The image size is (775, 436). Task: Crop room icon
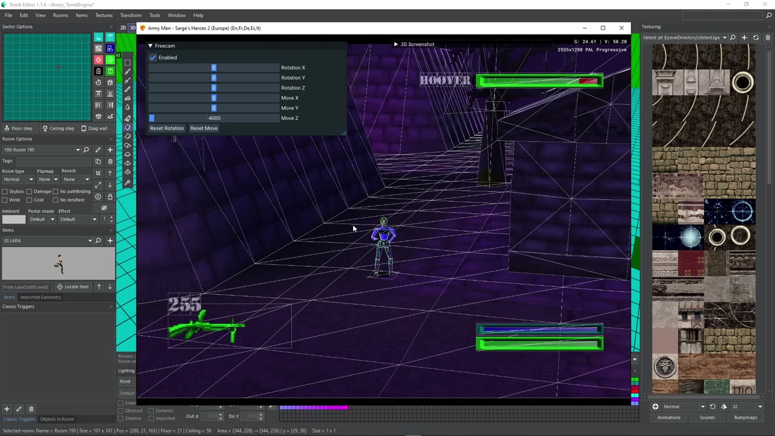tap(98, 173)
